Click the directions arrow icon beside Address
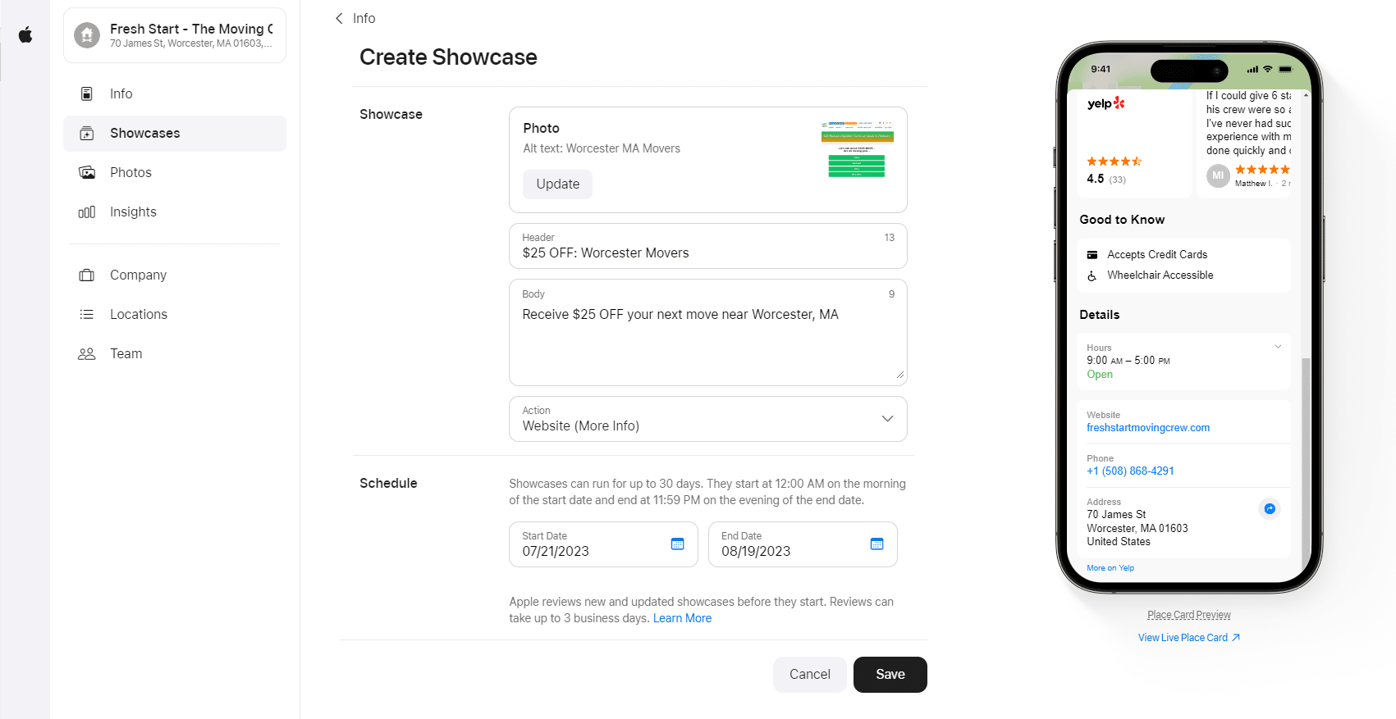 (x=1269, y=509)
